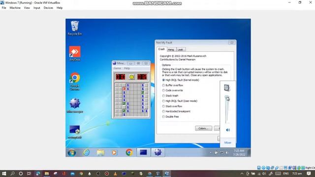Viewport: 315px width, 177px height.
Task: Open host notification center icon
Action: [309, 174]
